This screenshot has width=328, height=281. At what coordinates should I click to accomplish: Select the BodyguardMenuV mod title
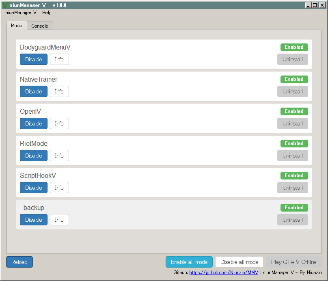pyautogui.click(x=45, y=47)
